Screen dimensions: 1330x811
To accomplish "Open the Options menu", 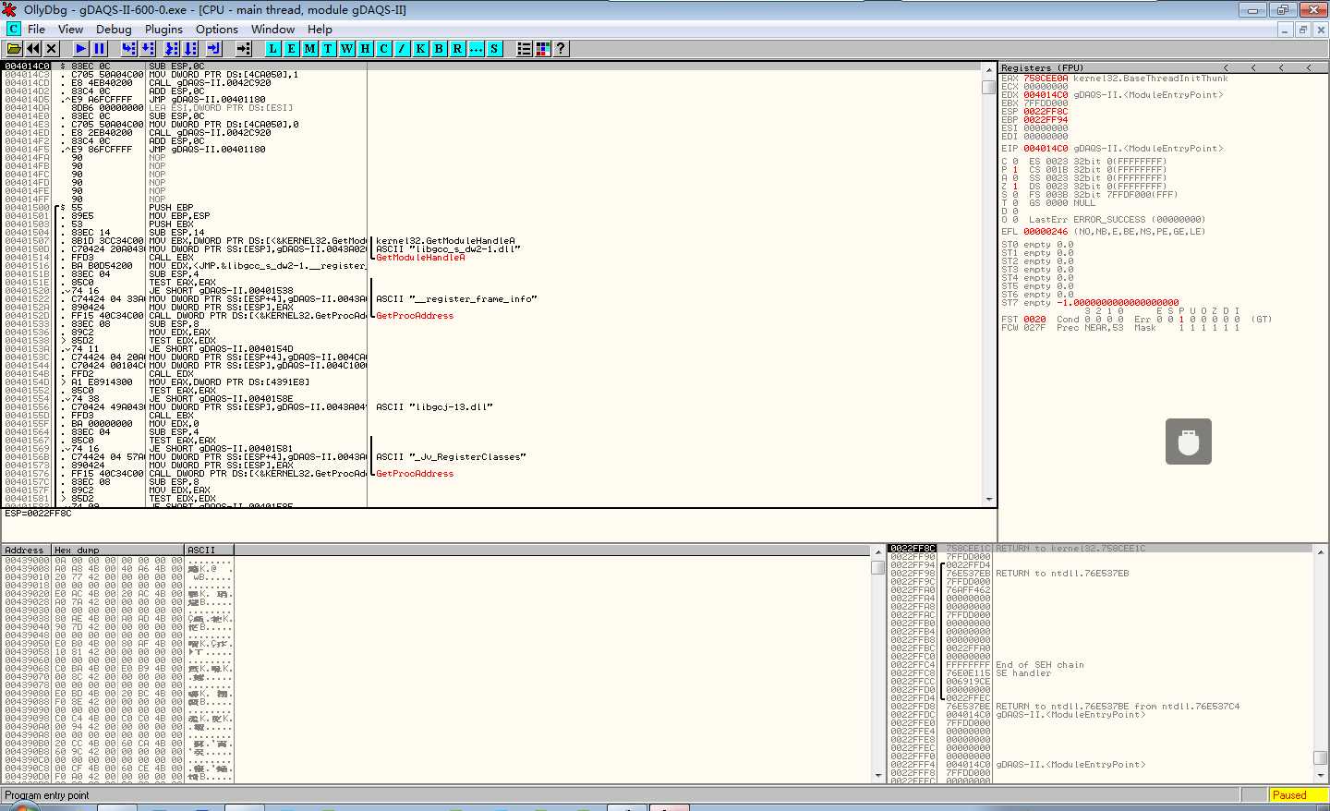I will 217,30.
